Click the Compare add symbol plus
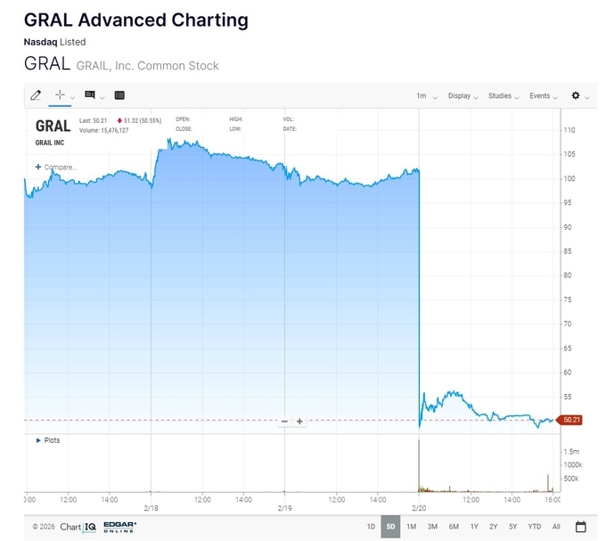 pyautogui.click(x=37, y=167)
